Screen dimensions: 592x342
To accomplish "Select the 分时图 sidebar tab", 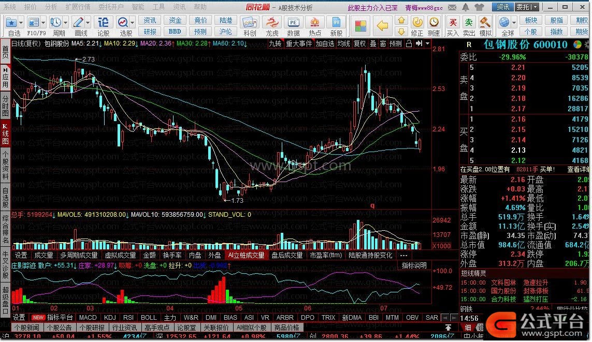I will tap(5, 106).
